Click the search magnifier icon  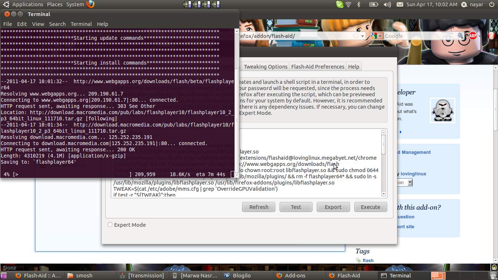tap(461, 36)
